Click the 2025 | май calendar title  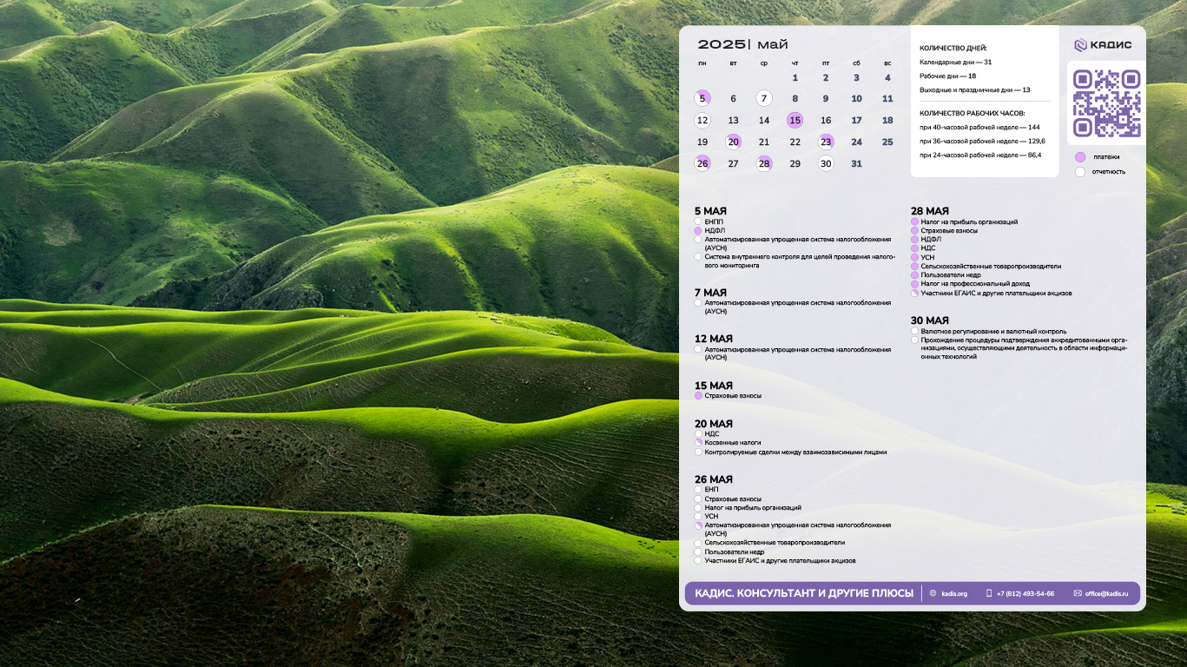[x=743, y=44]
